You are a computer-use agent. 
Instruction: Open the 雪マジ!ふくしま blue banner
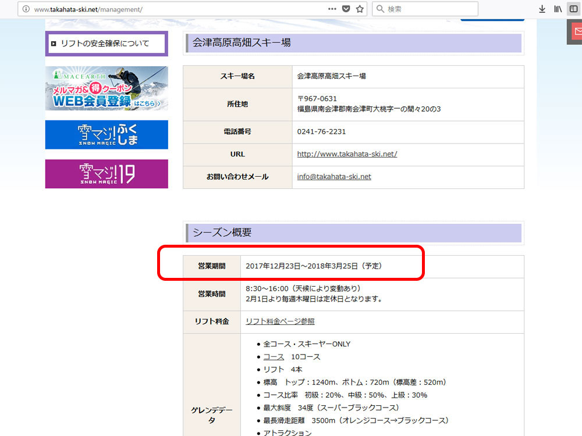[107, 135]
